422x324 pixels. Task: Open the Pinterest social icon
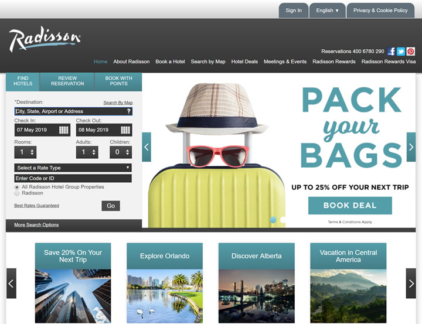click(410, 52)
